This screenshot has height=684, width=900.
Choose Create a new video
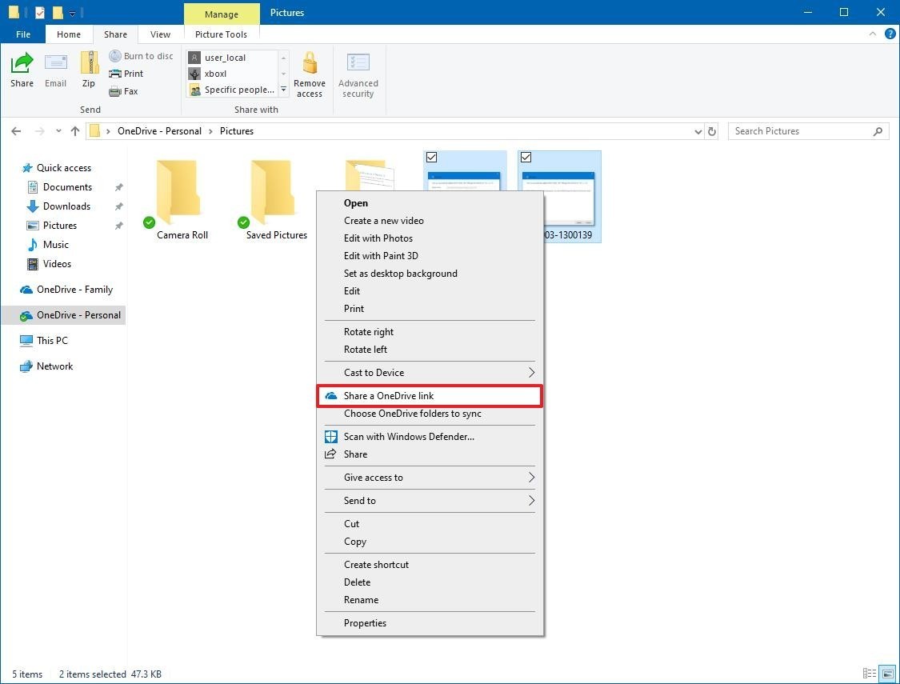[x=430, y=221]
